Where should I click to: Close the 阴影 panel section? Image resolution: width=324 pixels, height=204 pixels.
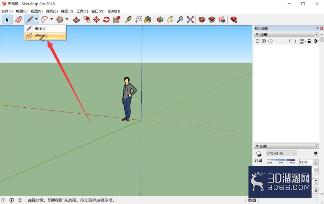pos(316,146)
